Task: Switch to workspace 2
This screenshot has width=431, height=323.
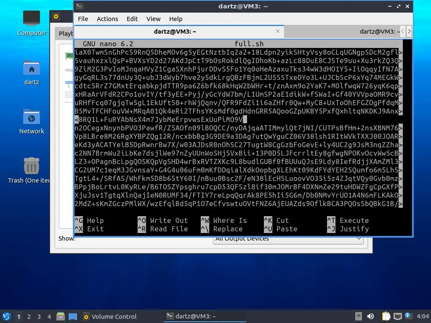Action: 29,317
